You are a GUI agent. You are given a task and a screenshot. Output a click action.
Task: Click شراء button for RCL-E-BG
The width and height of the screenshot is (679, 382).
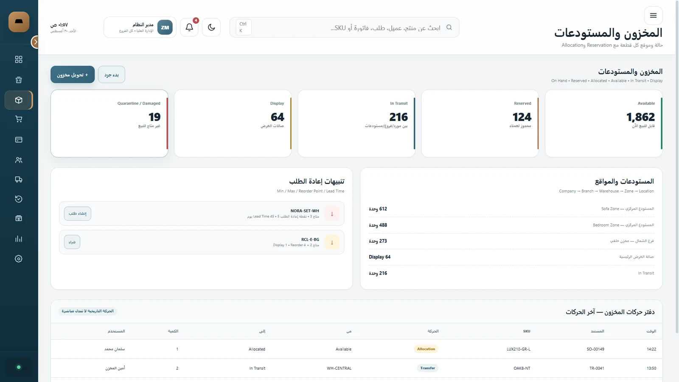(x=72, y=242)
